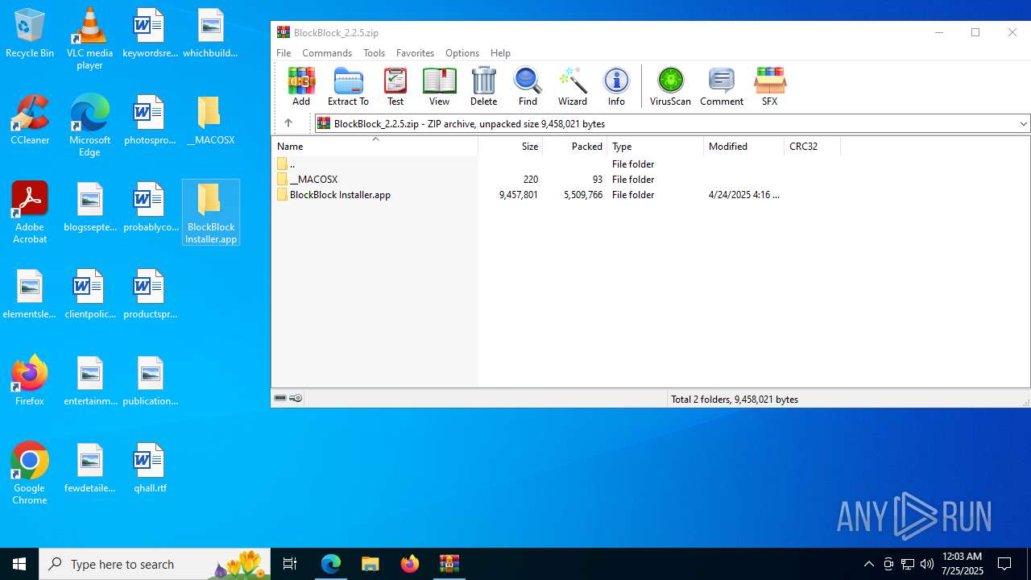The width and height of the screenshot is (1031, 580).
Task: Select the whichbuild... image file on desktop
Action: pos(210,34)
